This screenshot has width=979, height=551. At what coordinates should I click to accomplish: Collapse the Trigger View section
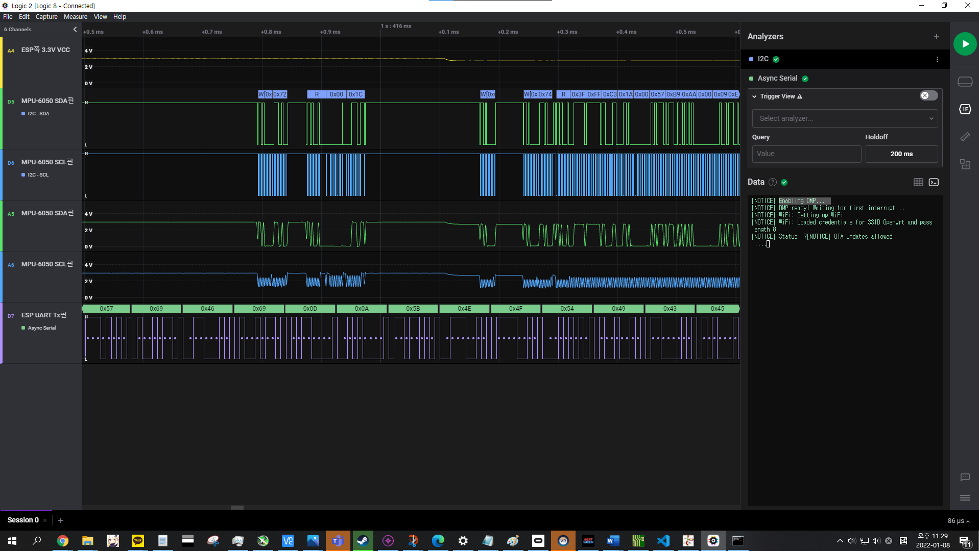click(754, 96)
